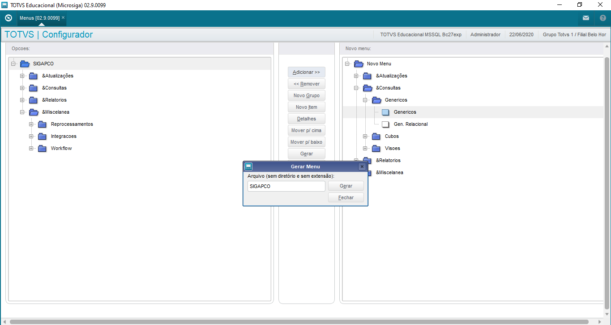Open the help question mark icon
Screen dimensions: 611x325
click(x=602, y=18)
